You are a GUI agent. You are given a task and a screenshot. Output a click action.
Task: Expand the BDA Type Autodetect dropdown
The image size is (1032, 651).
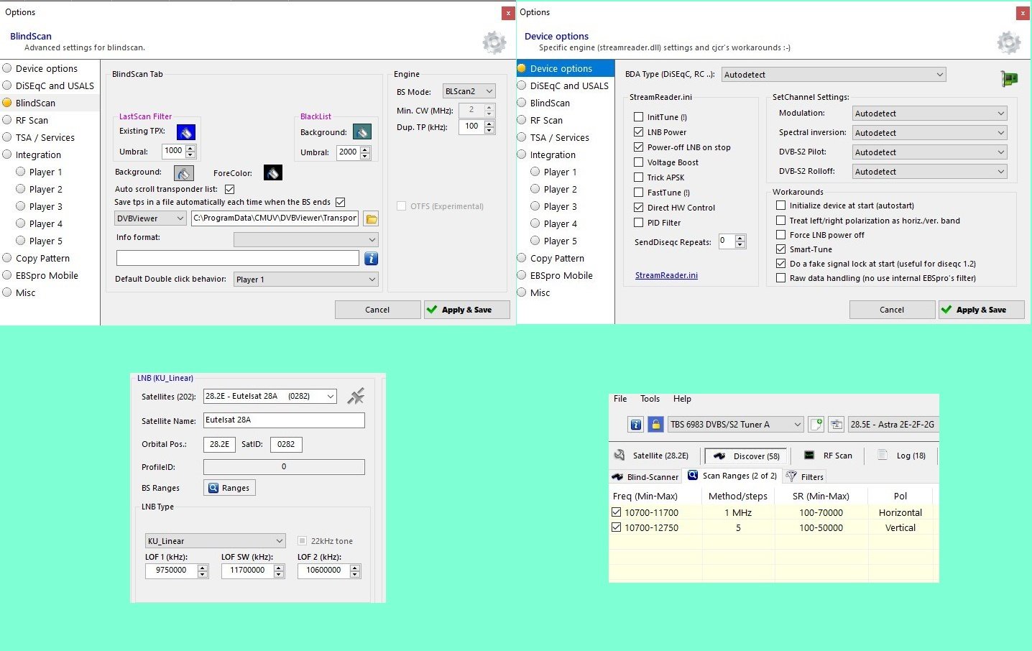[x=834, y=75]
